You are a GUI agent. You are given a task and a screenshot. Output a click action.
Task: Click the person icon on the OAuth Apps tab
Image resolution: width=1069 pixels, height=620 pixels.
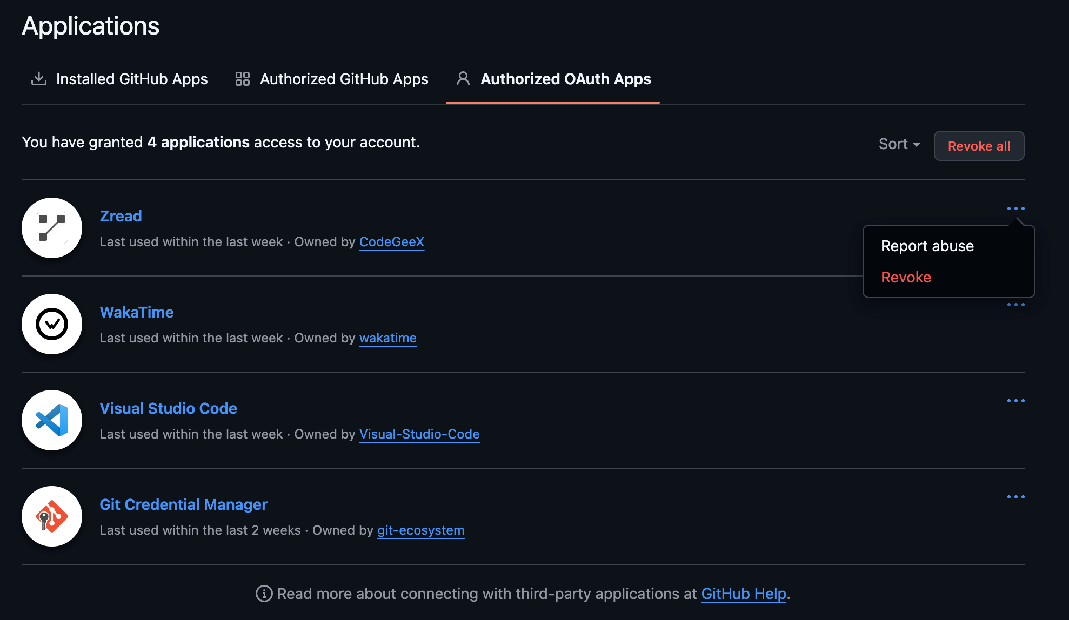pyautogui.click(x=463, y=79)
